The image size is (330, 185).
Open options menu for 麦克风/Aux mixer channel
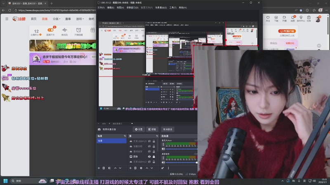click(x=163, y=144)
